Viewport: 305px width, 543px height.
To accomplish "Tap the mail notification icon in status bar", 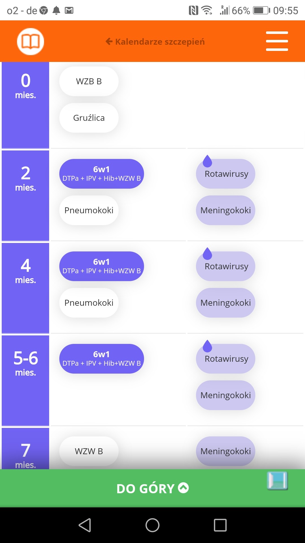I will [69, 11].
